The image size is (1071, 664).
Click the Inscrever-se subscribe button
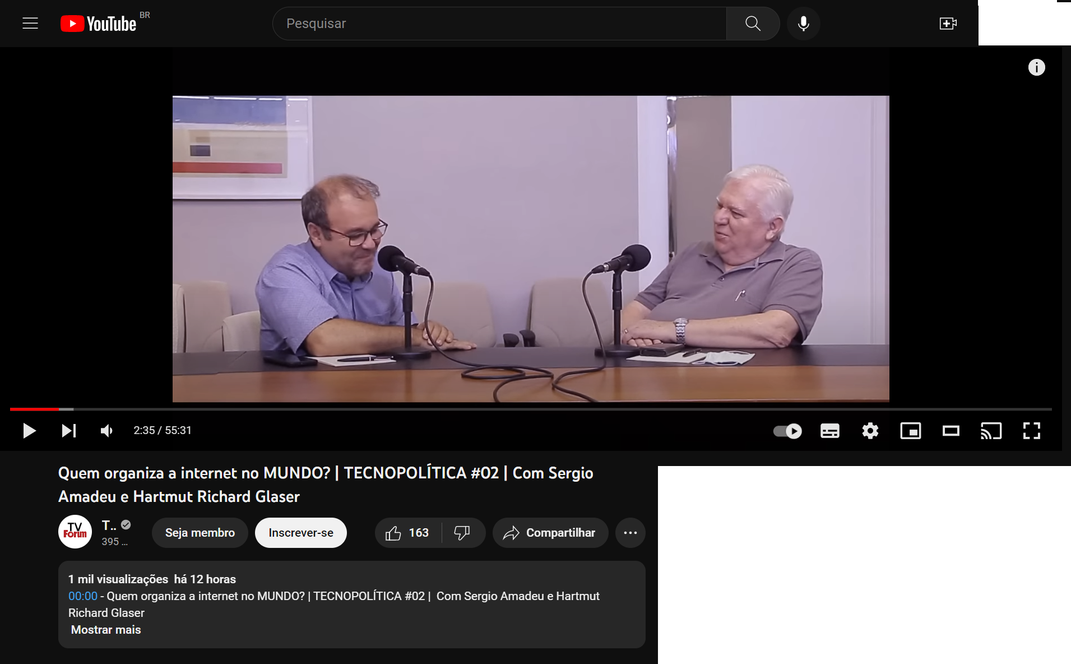pos(300,533)
